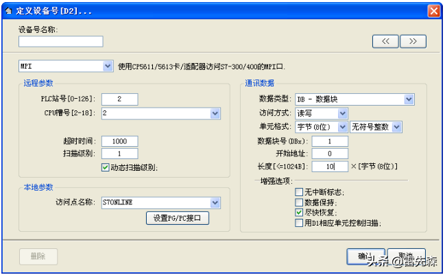Click the 设置PG/PC接口 button
445x275 pixels.
(178, 219)
